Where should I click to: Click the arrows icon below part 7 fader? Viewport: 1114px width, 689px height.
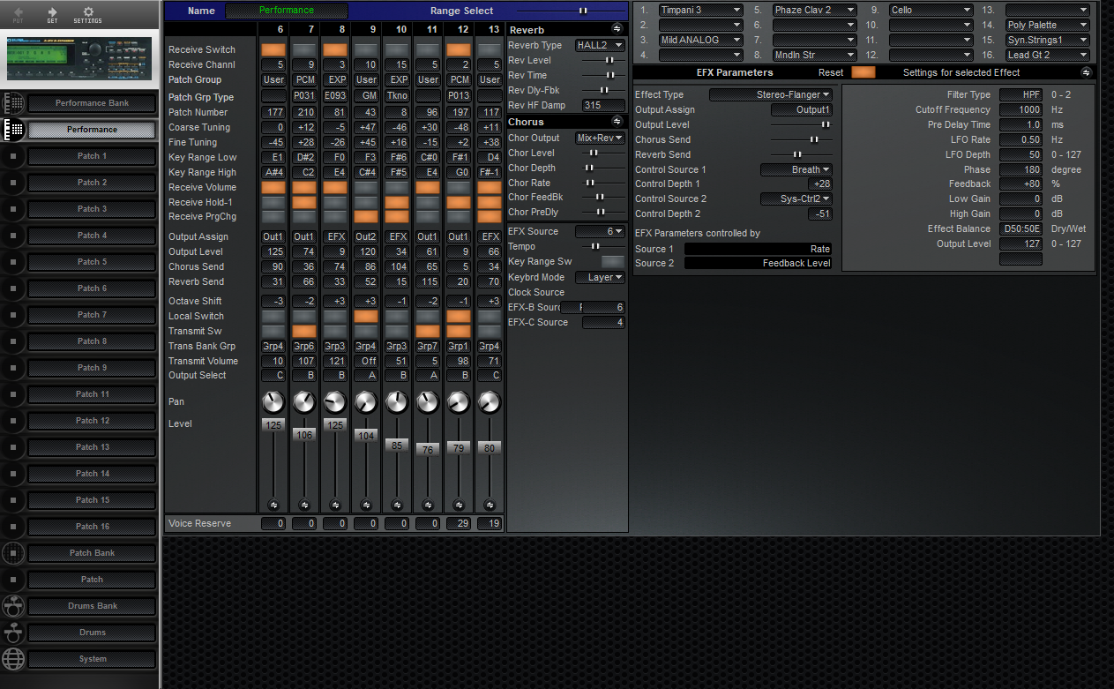304,505
